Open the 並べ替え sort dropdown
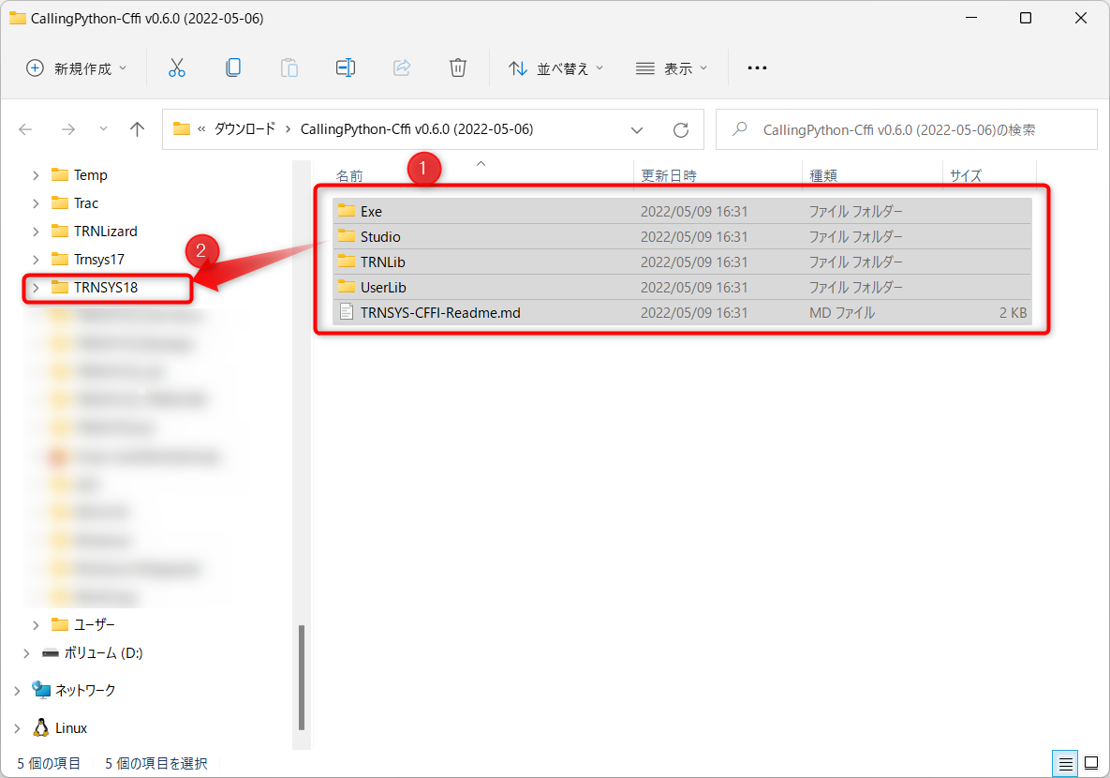 [555, 68]
